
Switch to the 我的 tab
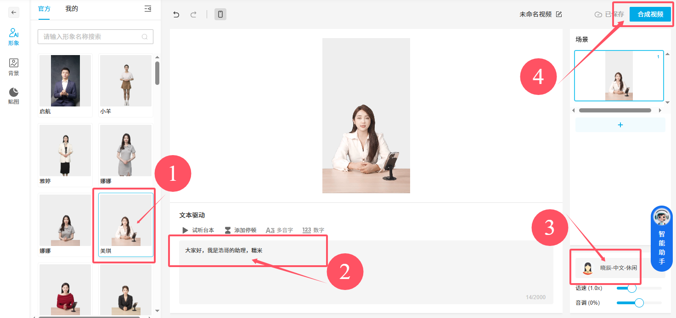72,9
